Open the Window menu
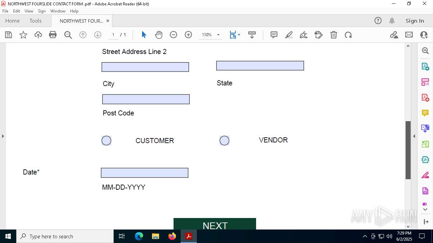 pyautogui.click(x=58, y=11)
